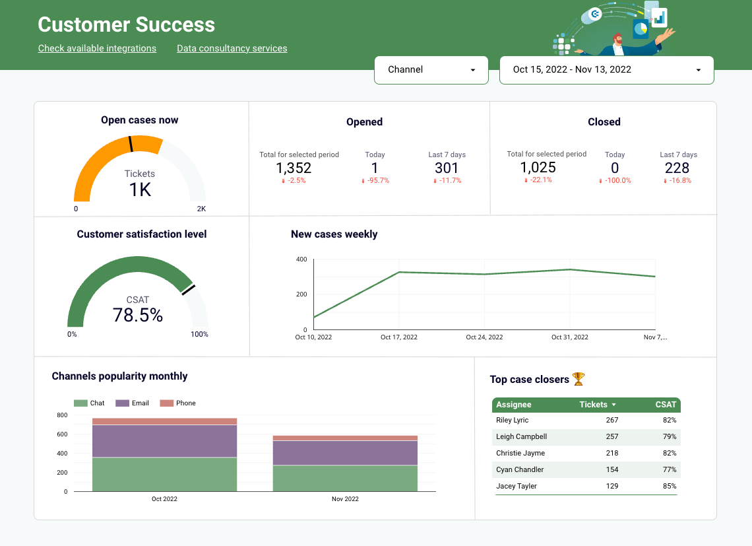The width and height of the screenshot is (752, 546).
Task: Open the Oct 15 - Nov 13 date range selector
Action: click(606, 69)
